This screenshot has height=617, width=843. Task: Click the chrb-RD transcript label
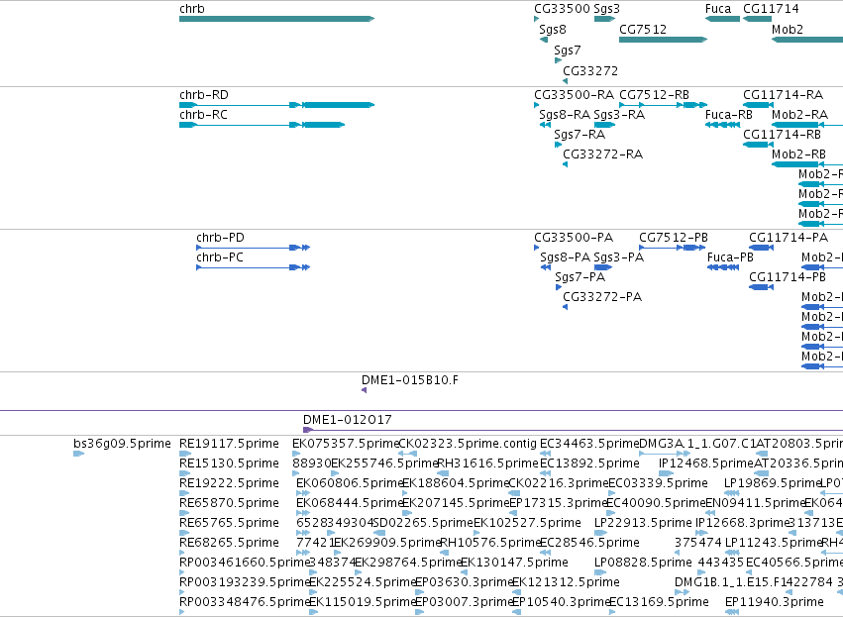(204, 95)
